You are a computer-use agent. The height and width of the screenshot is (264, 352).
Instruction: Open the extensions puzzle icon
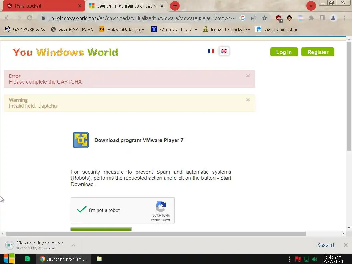pos(311,18)
